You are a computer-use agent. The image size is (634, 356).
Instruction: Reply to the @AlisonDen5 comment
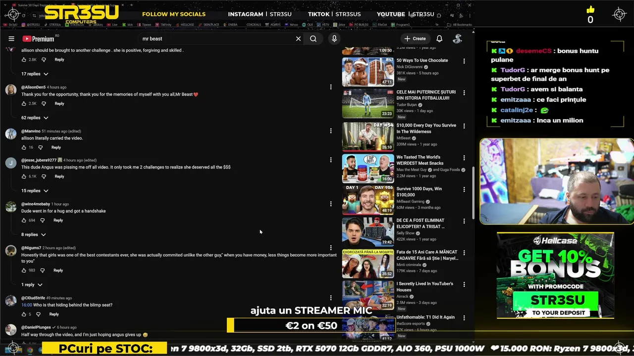pyautogui.click(x=59, y=103)
